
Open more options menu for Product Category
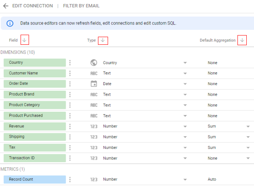[x=70, y=105]
